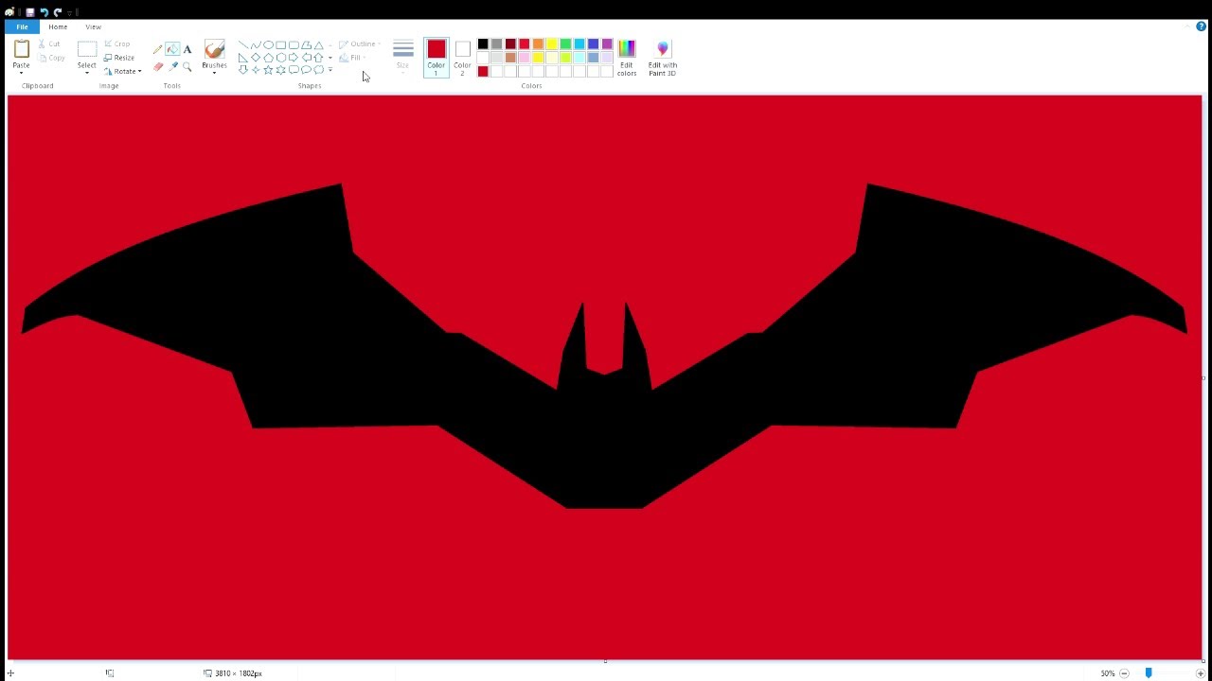
Task: Switch to the View tab
Action: coord(93,26)
